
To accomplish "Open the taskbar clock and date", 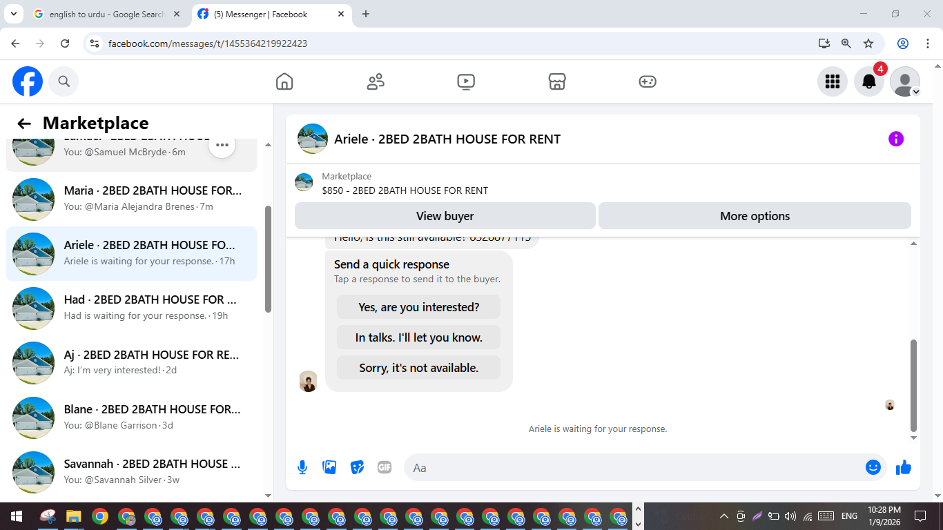I will [x=884, y=516].
